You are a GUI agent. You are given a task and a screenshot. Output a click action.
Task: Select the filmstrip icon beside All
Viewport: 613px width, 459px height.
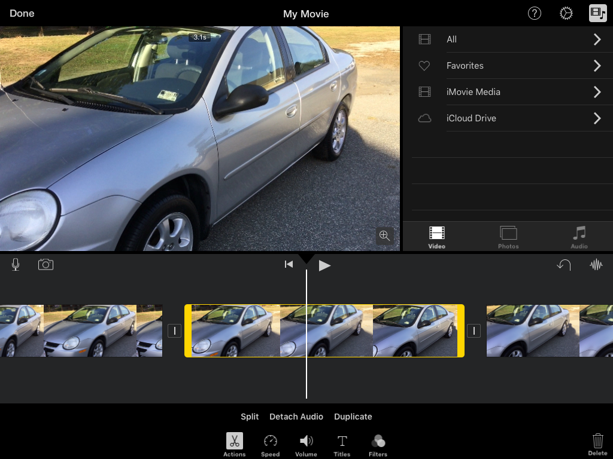[x=424, y=39]
